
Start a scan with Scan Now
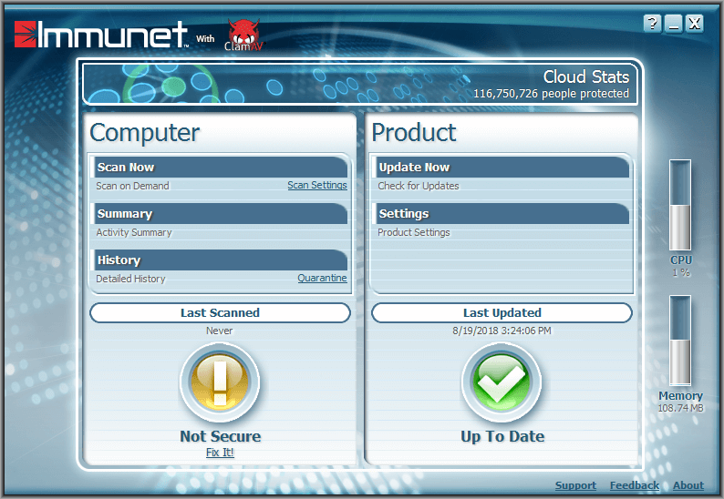click(x=127, y=168)
